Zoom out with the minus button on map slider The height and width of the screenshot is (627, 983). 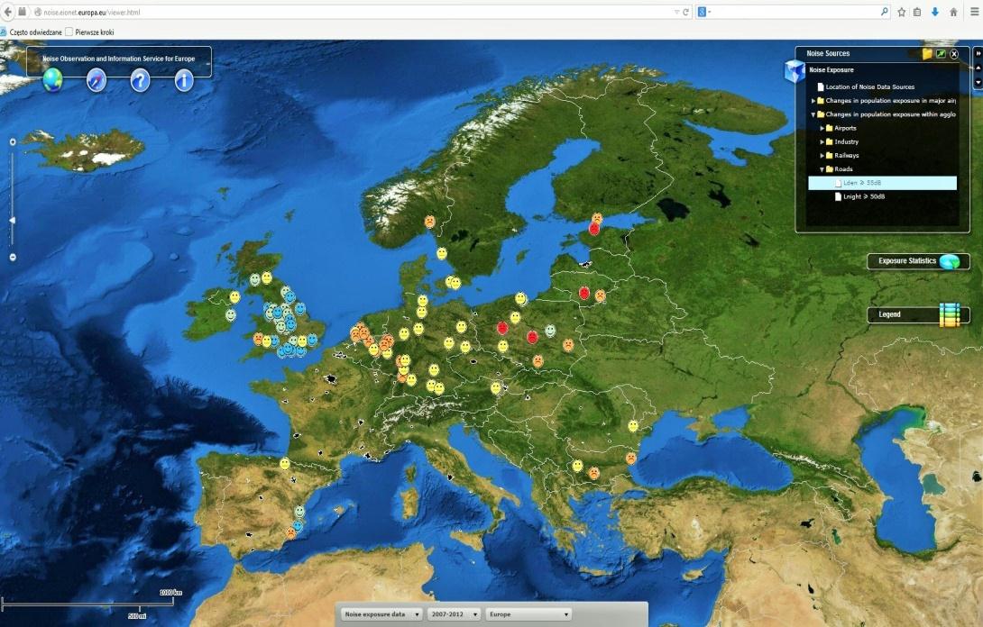point(13,257)
